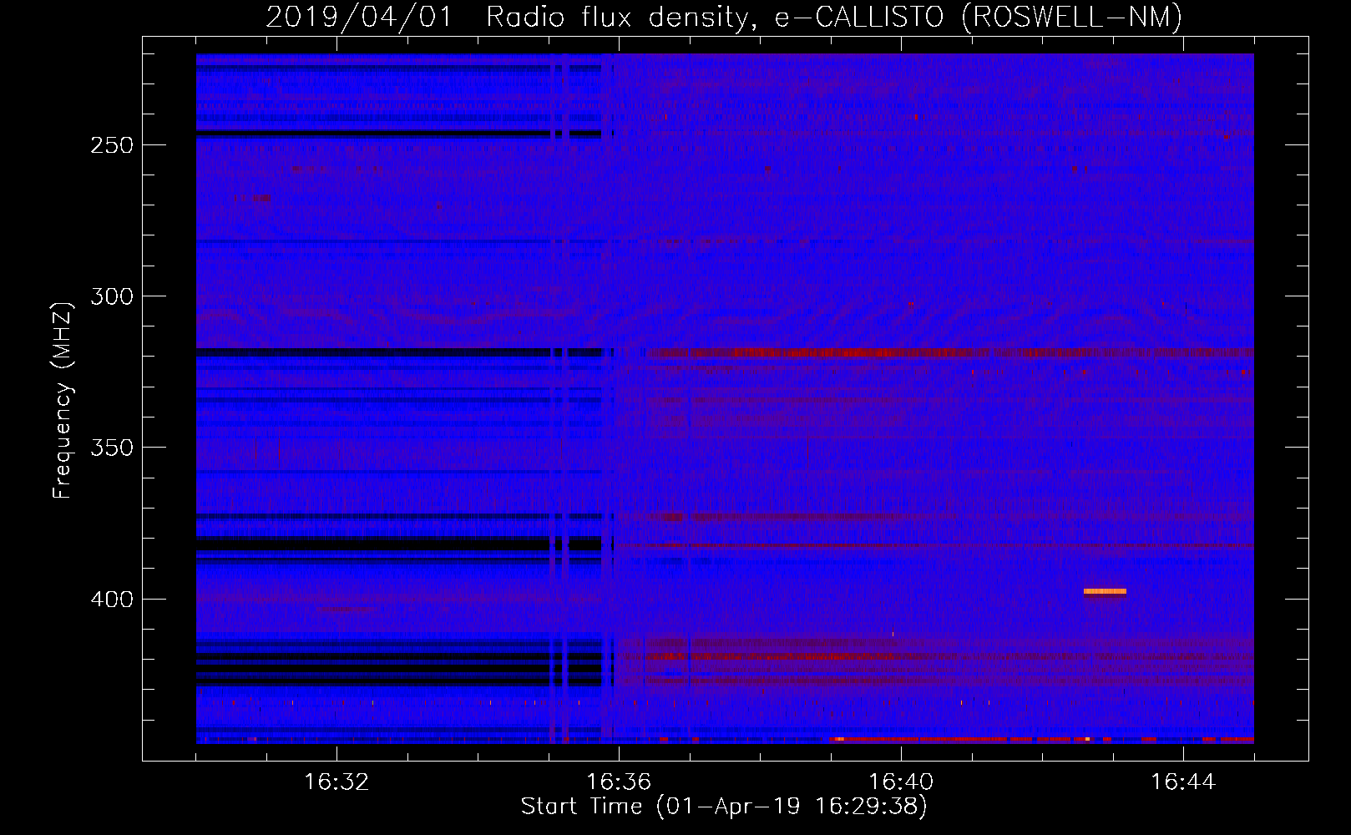Viewport: 1351px width, 835px height.
Task: Click the 400 frequency tick label
Action: coord(112,600)
